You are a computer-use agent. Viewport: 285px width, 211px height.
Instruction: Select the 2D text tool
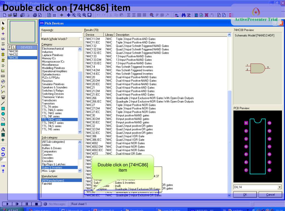click(x=3, y=130)
